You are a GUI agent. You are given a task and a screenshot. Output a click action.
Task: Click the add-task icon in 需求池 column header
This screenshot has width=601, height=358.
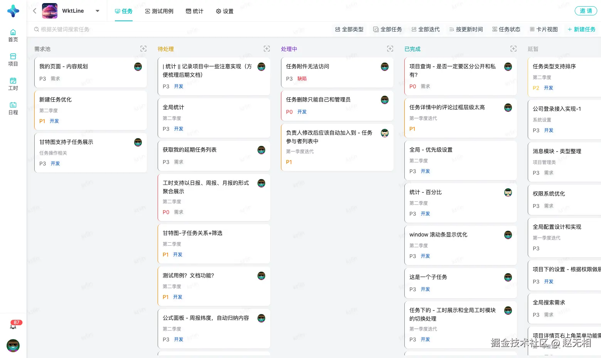pos(143,49)
